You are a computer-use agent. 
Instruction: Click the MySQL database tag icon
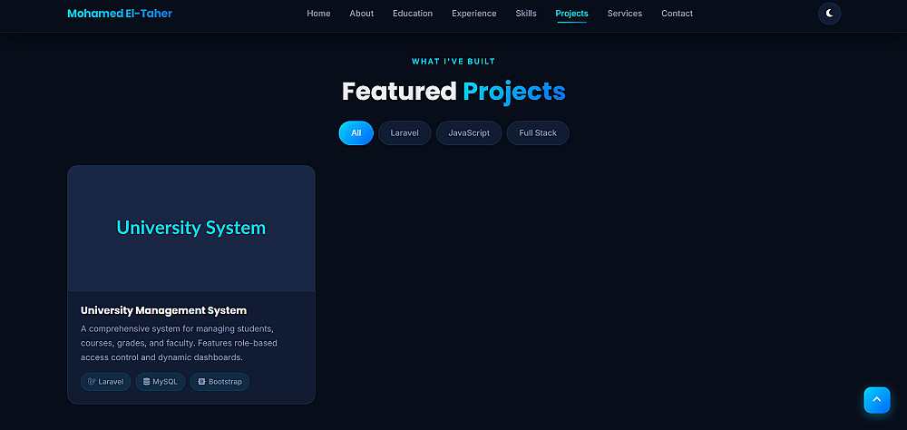tap(146, 382)
